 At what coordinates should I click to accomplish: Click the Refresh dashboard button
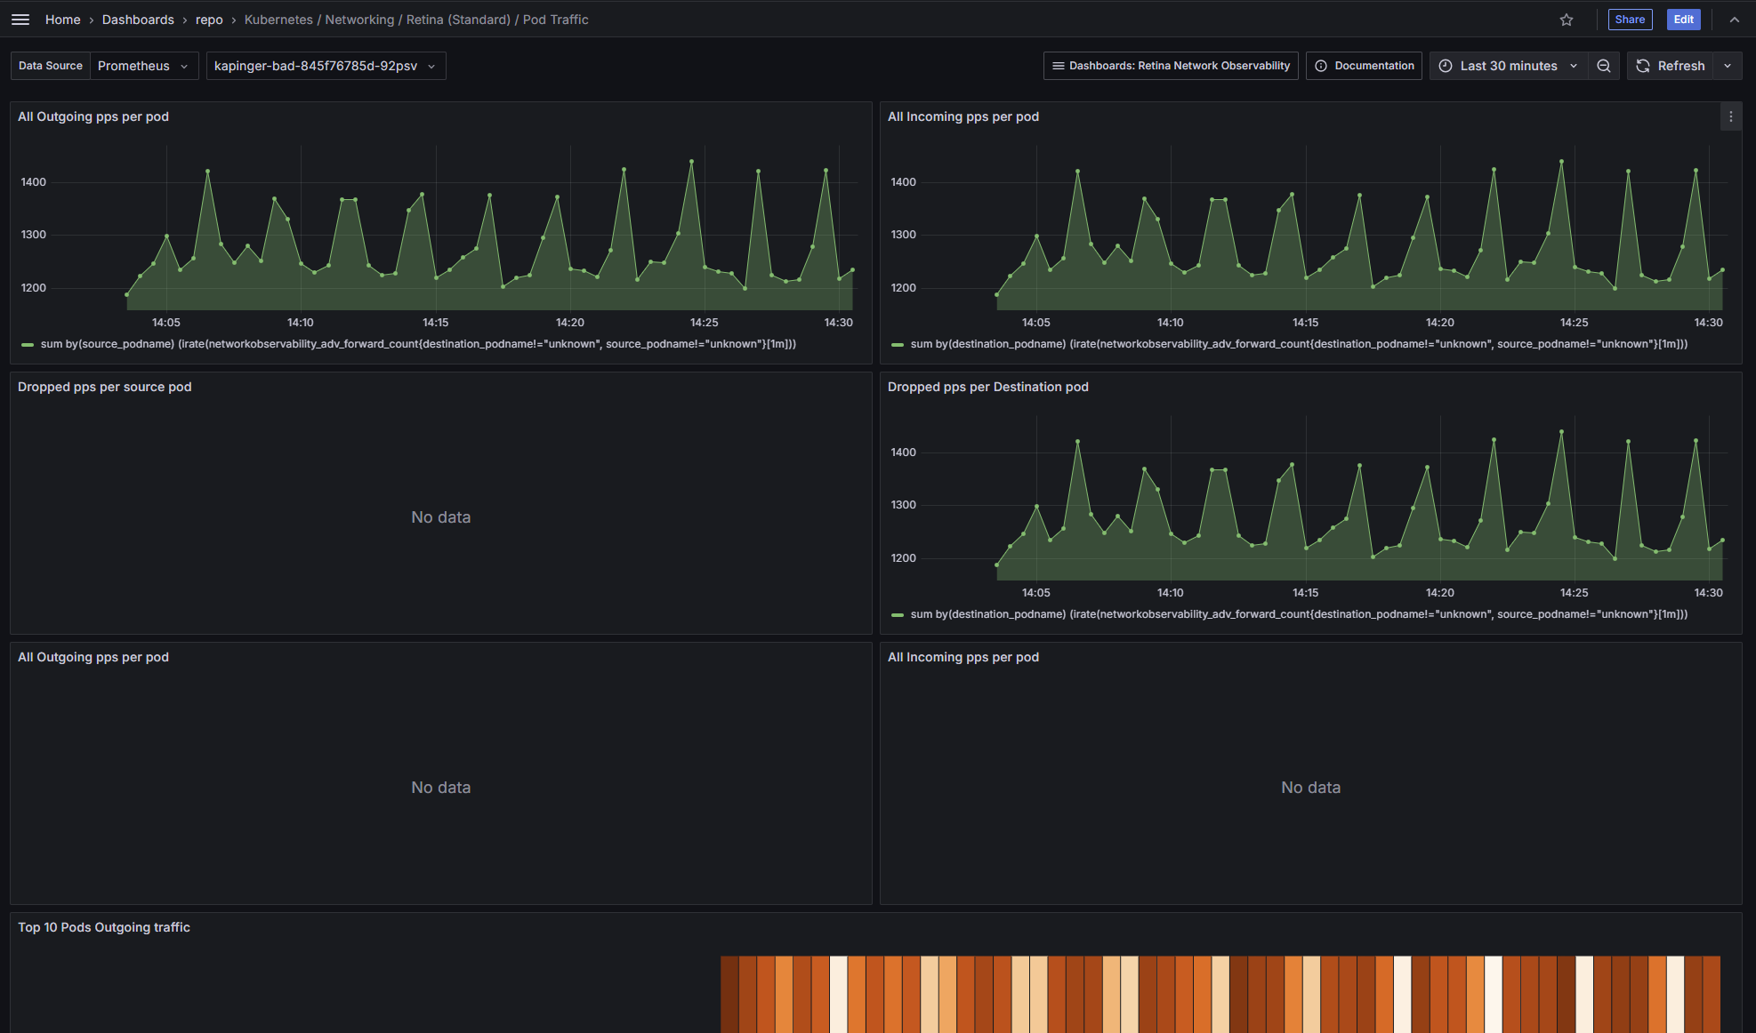(x=1671, y=66)
